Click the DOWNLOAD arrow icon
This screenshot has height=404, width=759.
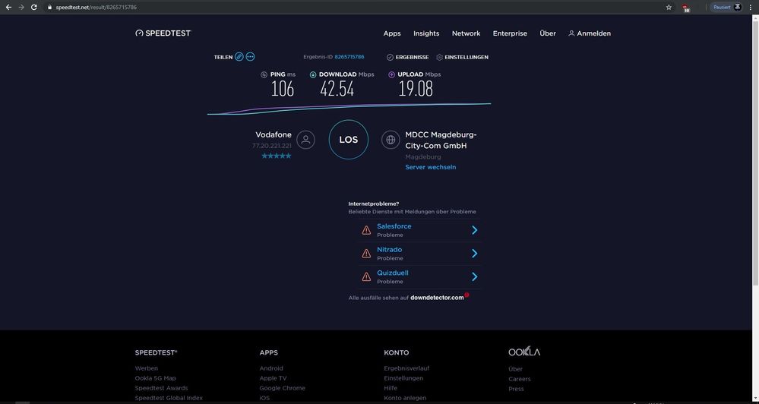(313, 74)
